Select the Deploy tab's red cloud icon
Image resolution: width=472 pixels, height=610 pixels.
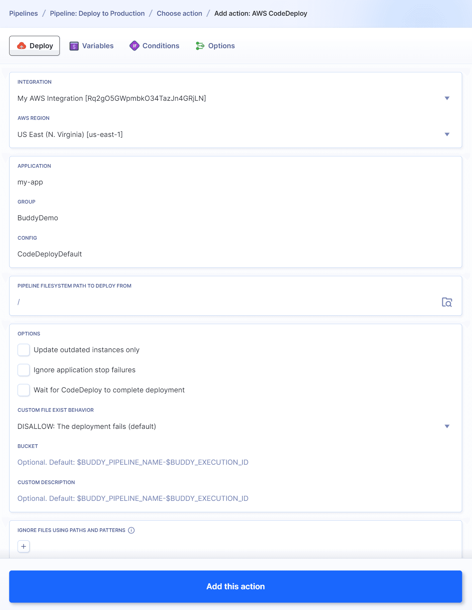21,46
